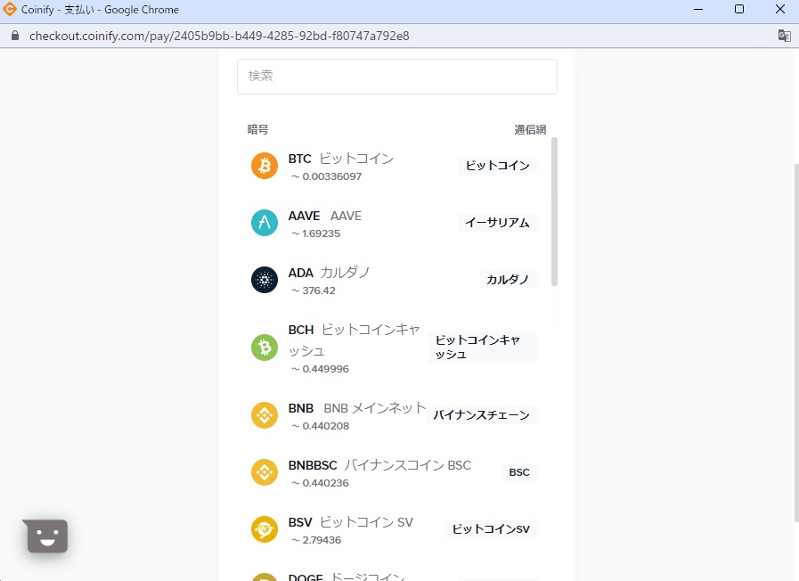Click the BNB メインネット coin icon
The height and width of the screenshot is (581, 799).
point(265,415)
